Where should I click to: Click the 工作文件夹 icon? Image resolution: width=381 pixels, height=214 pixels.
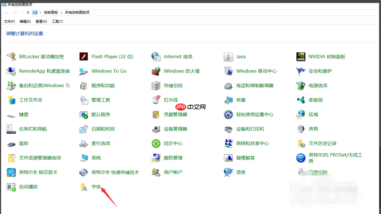11,100
